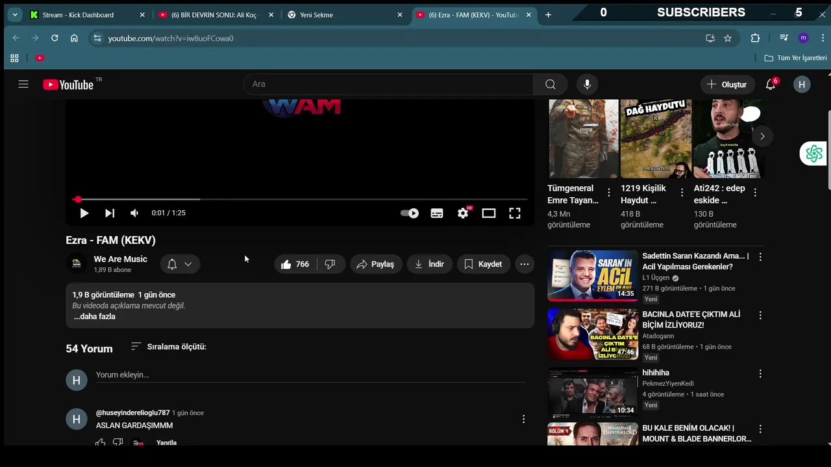Open Tümgeneral Emre Tayan short thumbnail

[583, 138]
